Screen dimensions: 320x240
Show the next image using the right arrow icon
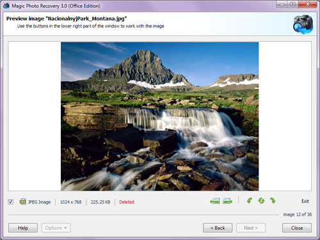(x=227, y=201)
